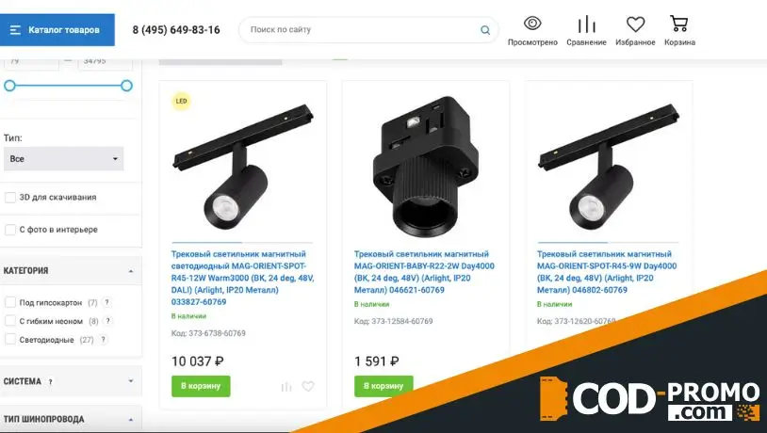The width and height of the screenshot is (767, 433).
Task: Tick the С гибким неоном category
Action: (10, 321)
